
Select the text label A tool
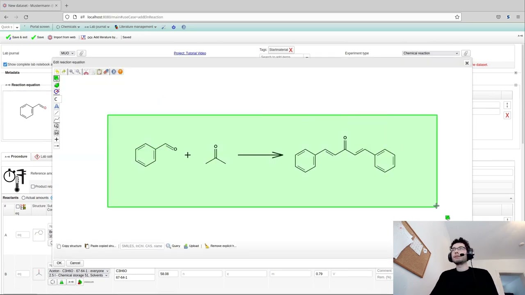tap(57, 106)
